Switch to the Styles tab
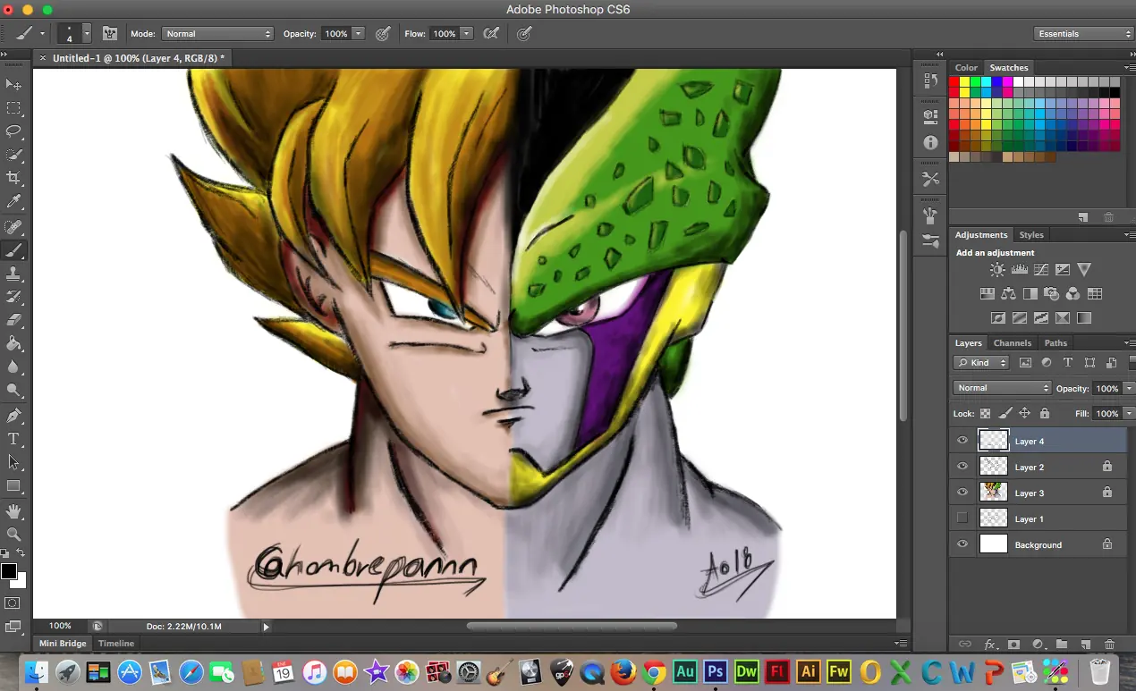The height and width of the screenshot is (691, 1136). [1031, 235]
